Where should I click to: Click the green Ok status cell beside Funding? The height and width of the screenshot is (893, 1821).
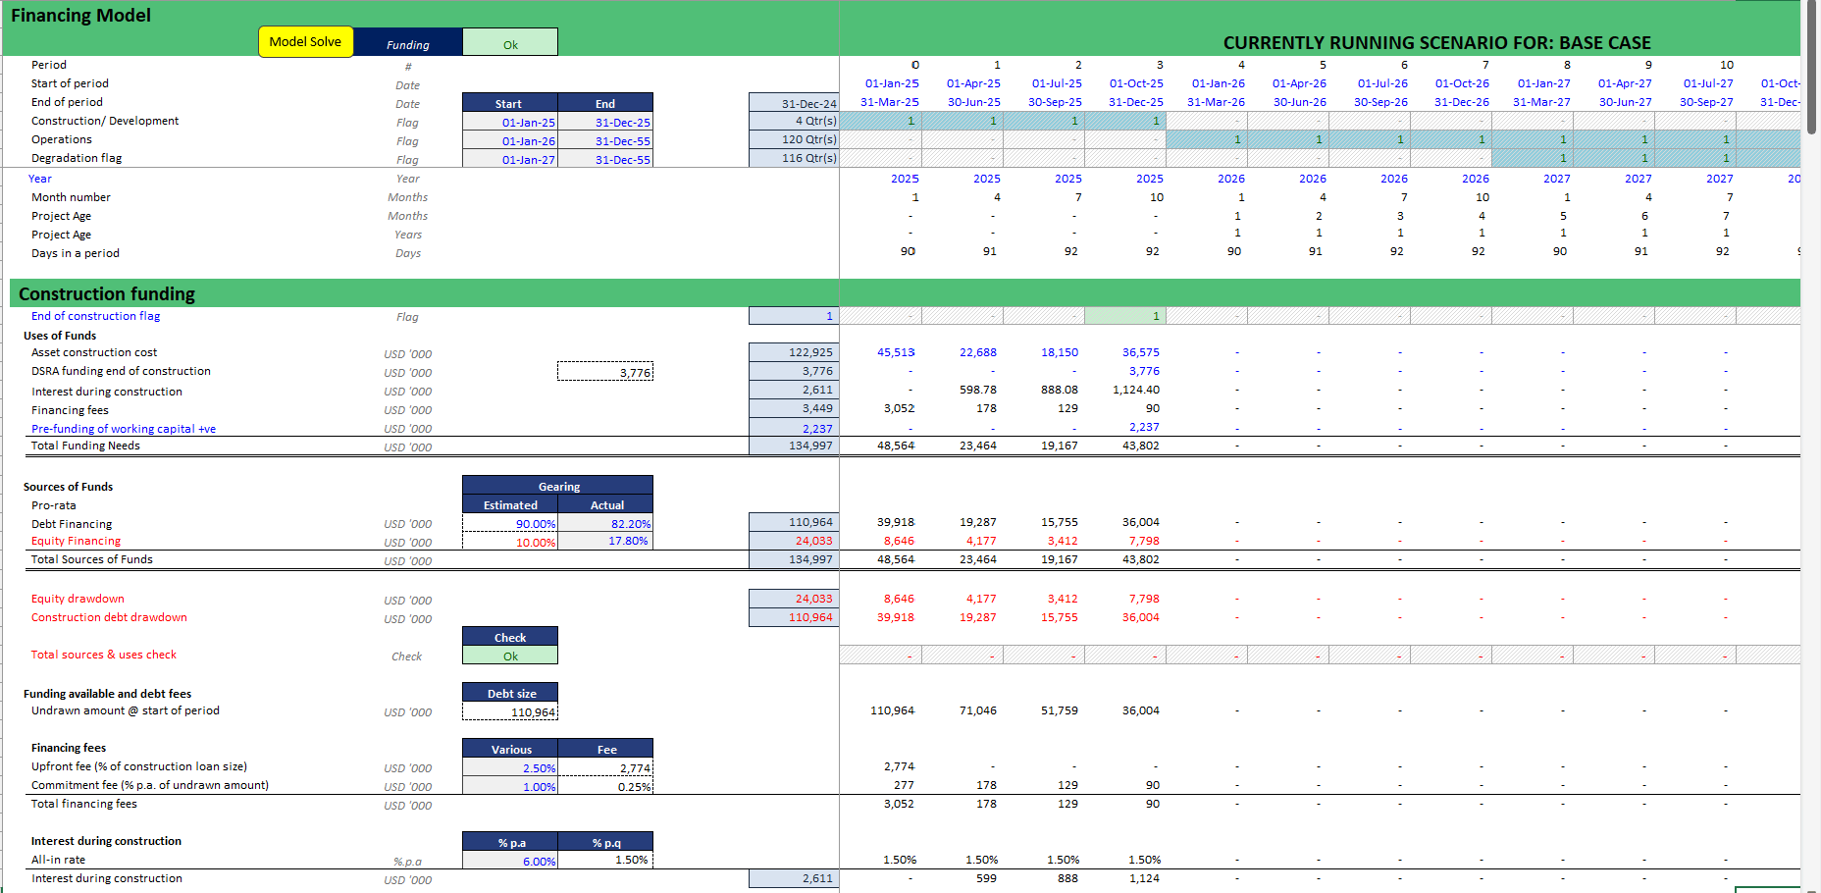click(x=510, y=44)
